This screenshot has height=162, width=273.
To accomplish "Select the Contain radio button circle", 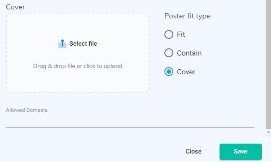I will tap(169, 53).
